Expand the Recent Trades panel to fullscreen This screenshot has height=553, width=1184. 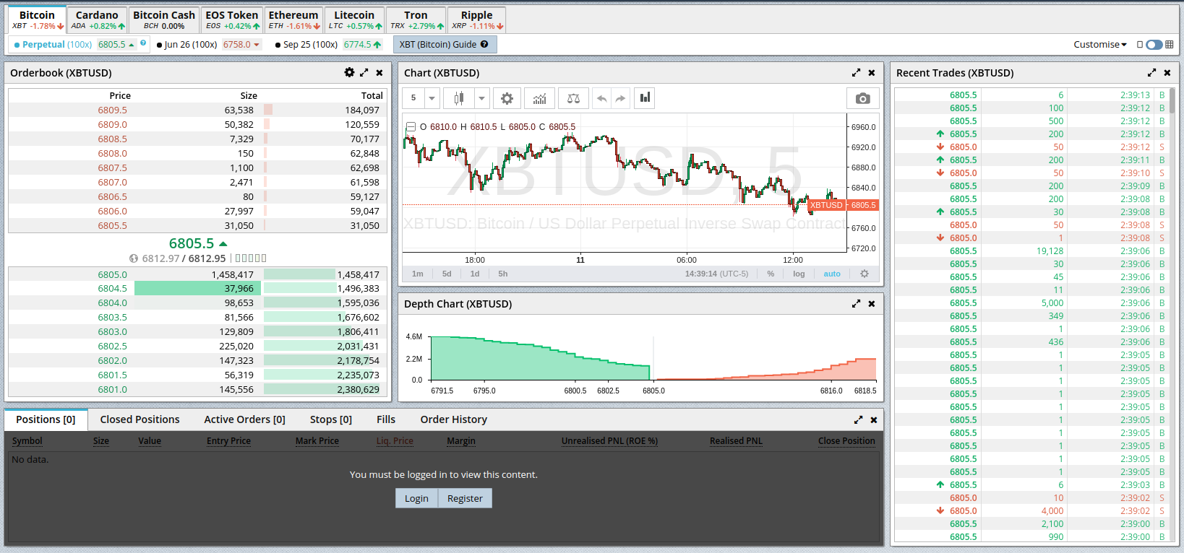[x=1151, y=72]
